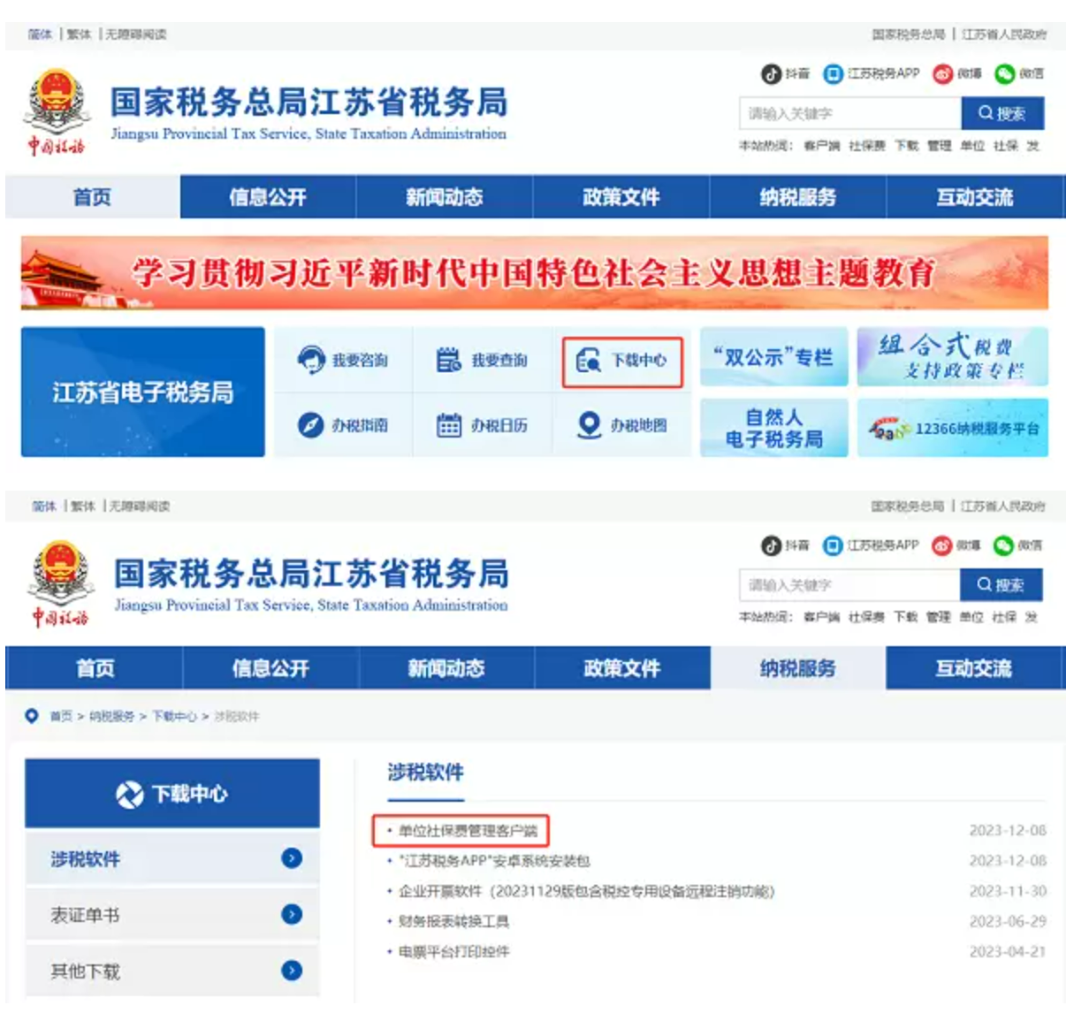The height and width of the screenshot is (1013, 1074).
Task: Click the 我要咨询 headset icon
Action: click(311, 361)
